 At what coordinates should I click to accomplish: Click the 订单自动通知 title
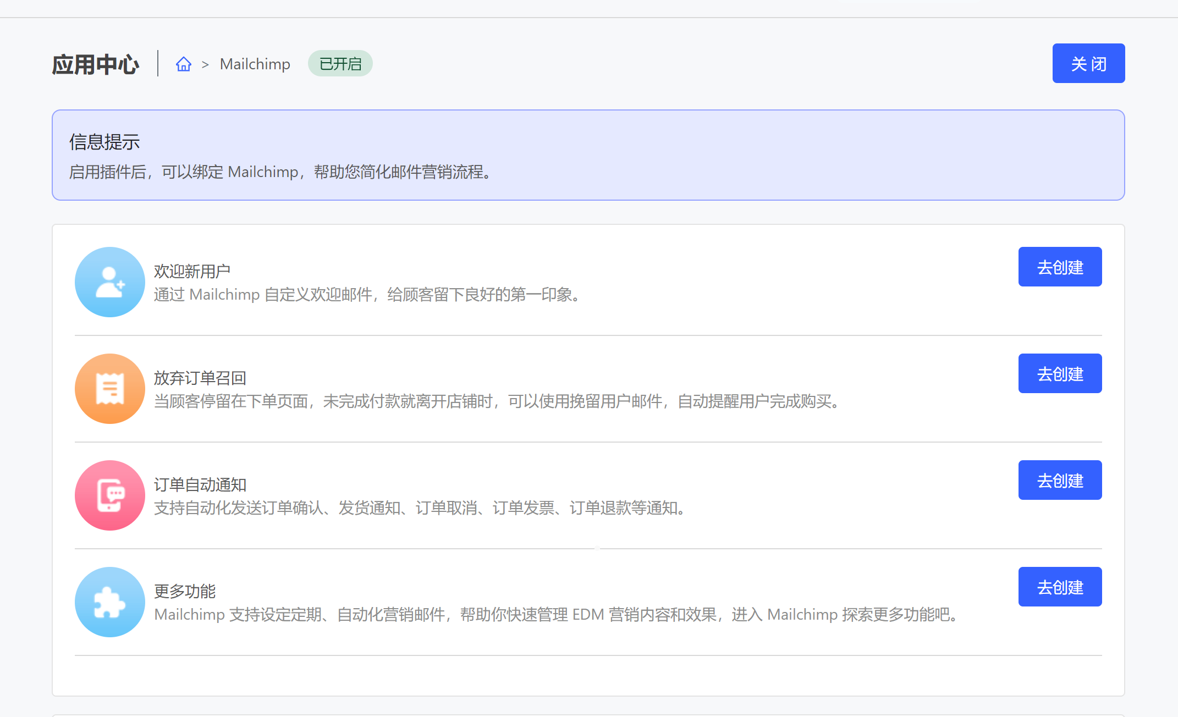pyautogui.click(x=200, y=484)
